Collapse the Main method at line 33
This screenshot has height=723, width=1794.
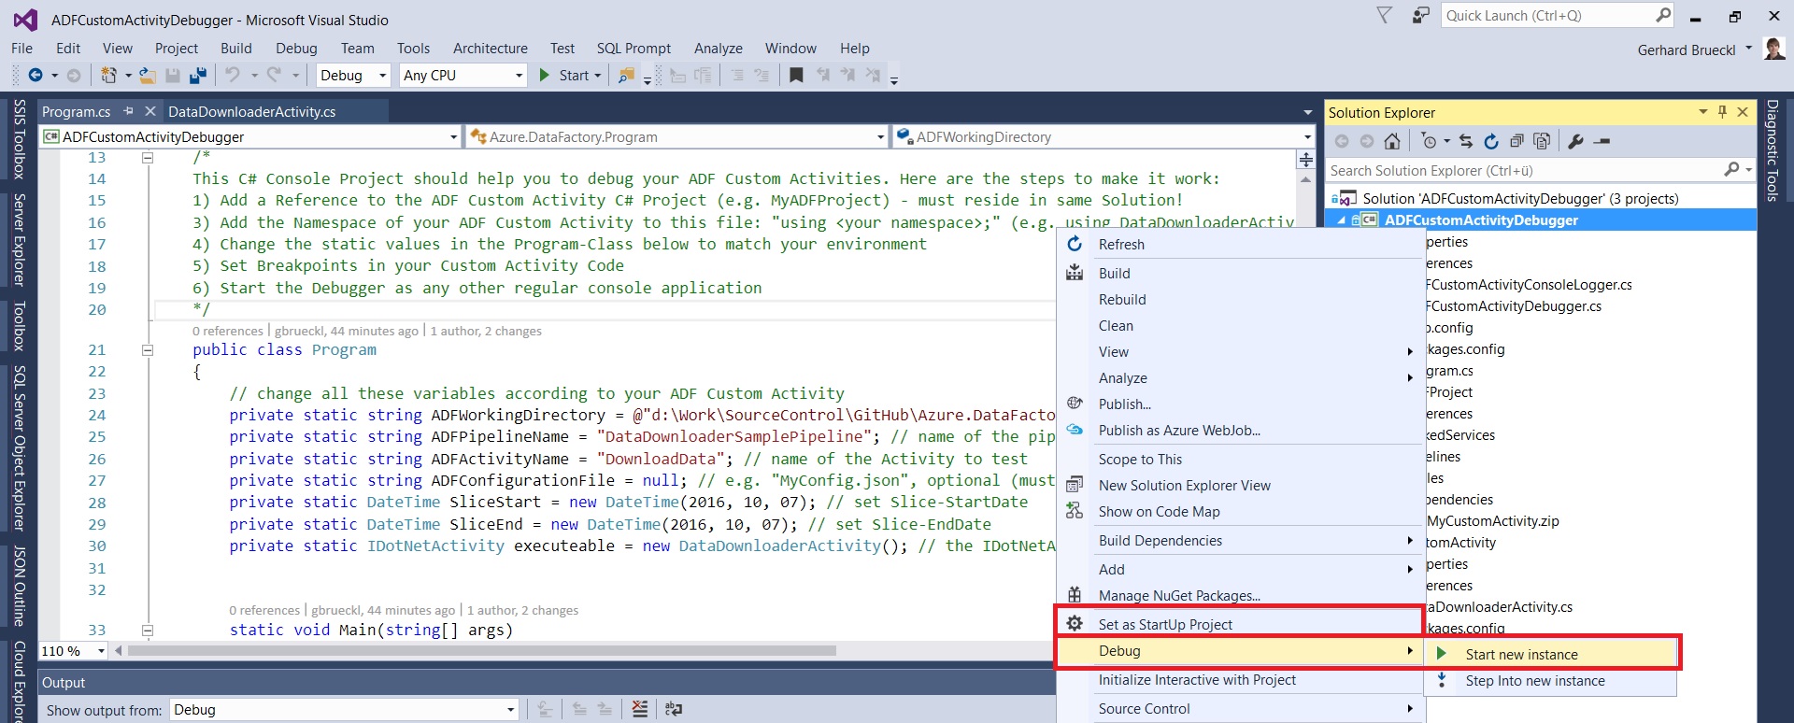coord(148,631)
